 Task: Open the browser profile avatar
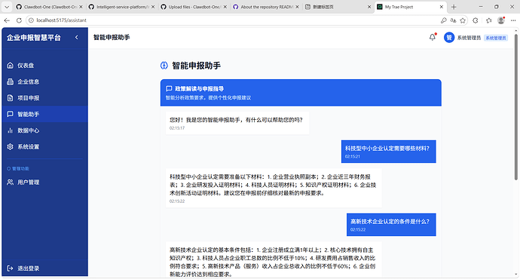point(501,20)
